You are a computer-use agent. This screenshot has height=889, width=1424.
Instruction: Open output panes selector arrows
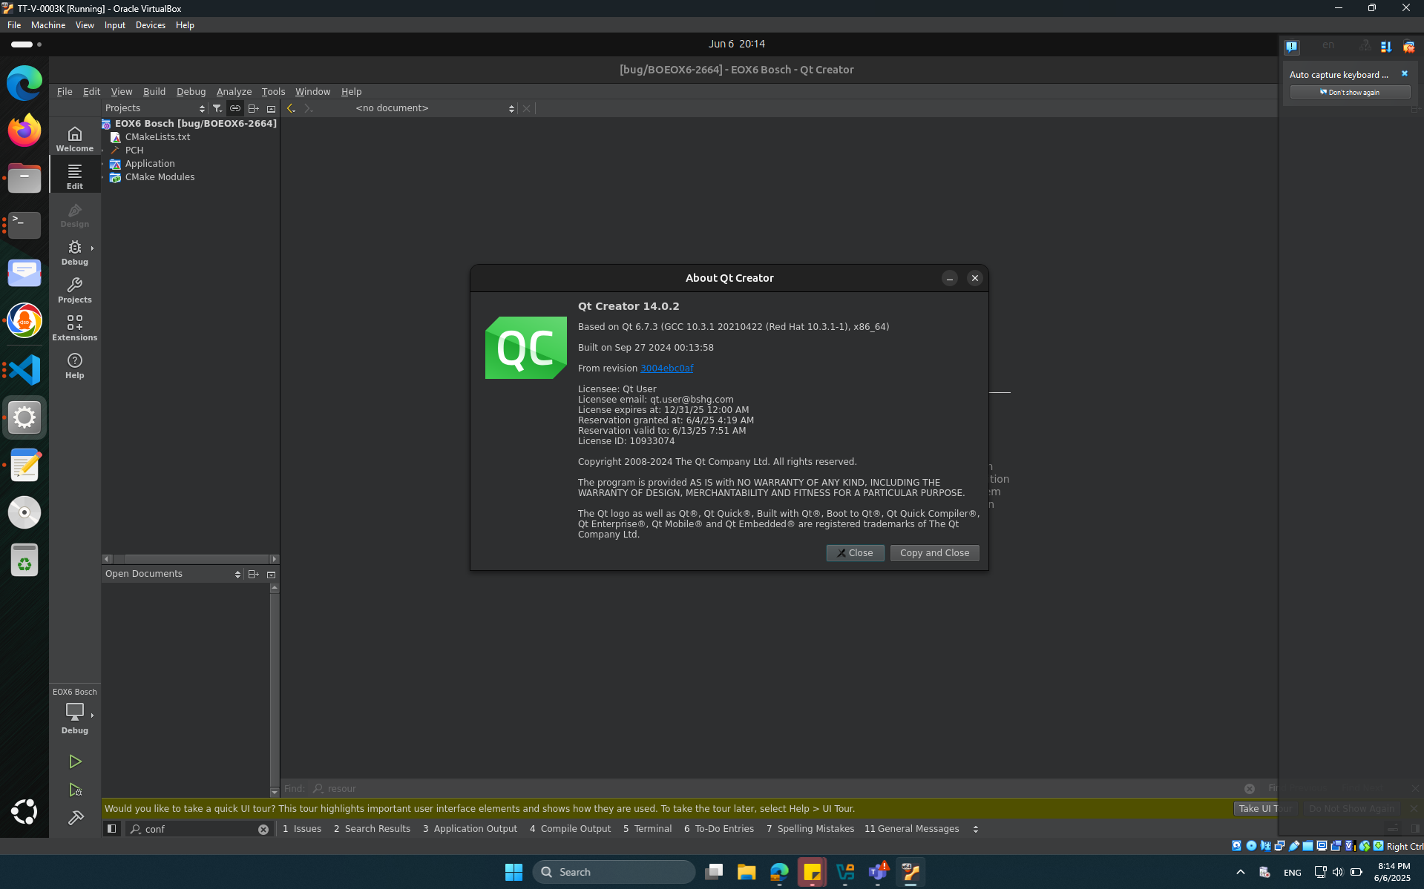click(975, 829)
